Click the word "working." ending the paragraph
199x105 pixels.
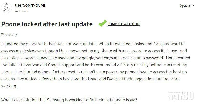(9, 86)
